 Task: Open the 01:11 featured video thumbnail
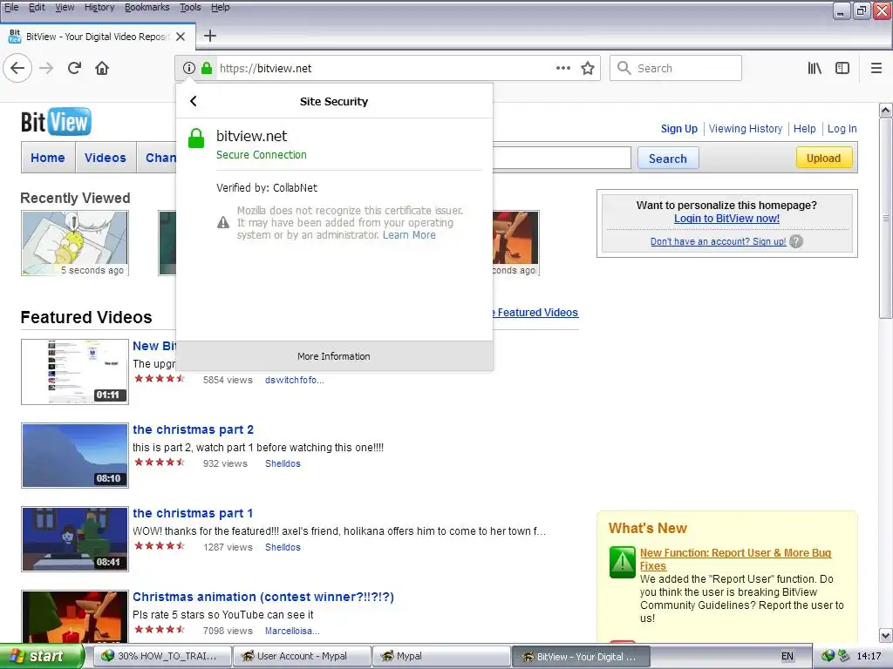[x=75, y=371]
